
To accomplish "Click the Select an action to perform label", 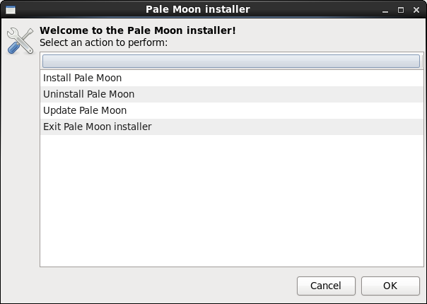I will (x=103, y=42).
